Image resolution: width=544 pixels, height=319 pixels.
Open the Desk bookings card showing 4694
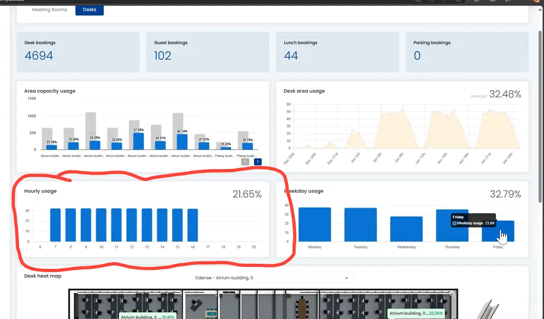point(78,52)
